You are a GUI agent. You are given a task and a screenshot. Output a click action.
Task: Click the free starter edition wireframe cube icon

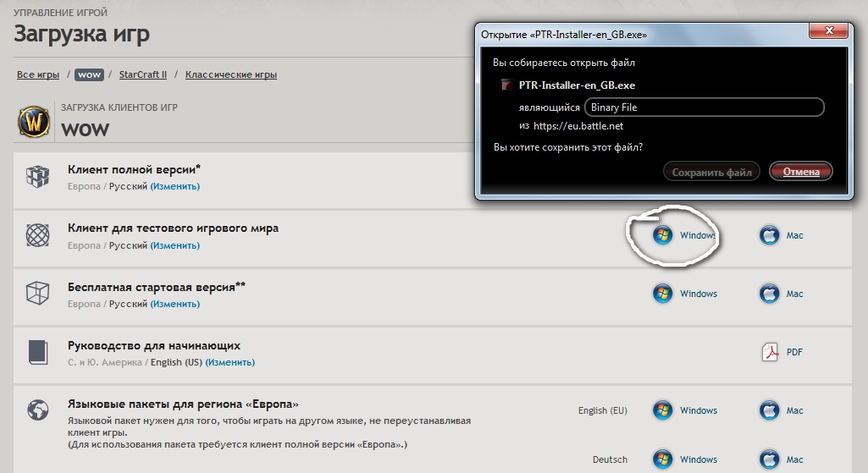[37, 294]
